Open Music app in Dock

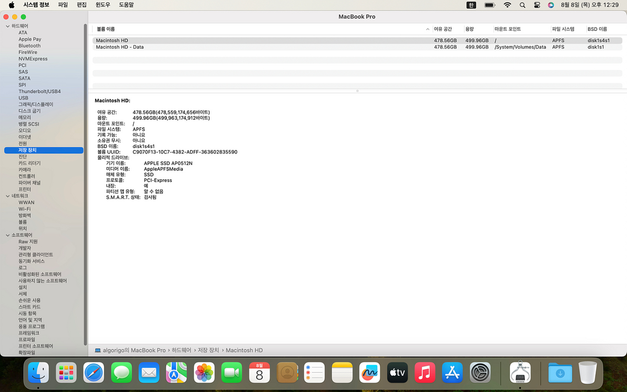click(x=425, y=373)
